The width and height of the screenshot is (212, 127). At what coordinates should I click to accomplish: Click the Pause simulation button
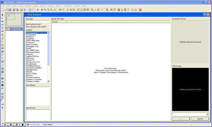[17, 124]
